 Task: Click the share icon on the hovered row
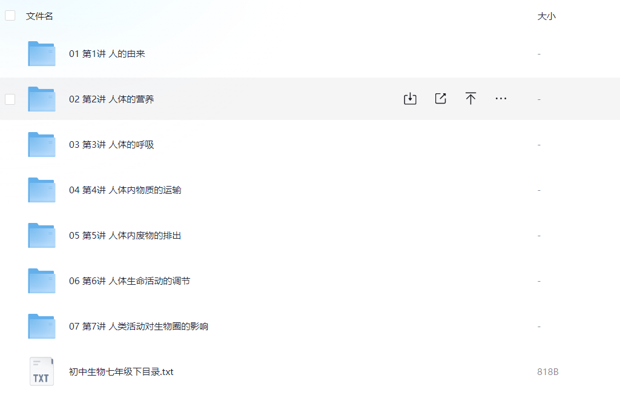[x=440, y=98]
